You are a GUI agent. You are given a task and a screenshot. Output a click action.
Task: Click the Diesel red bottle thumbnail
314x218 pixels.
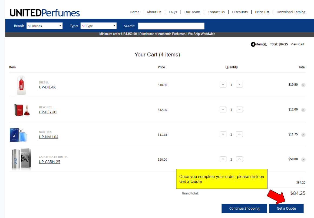point(21,85)
